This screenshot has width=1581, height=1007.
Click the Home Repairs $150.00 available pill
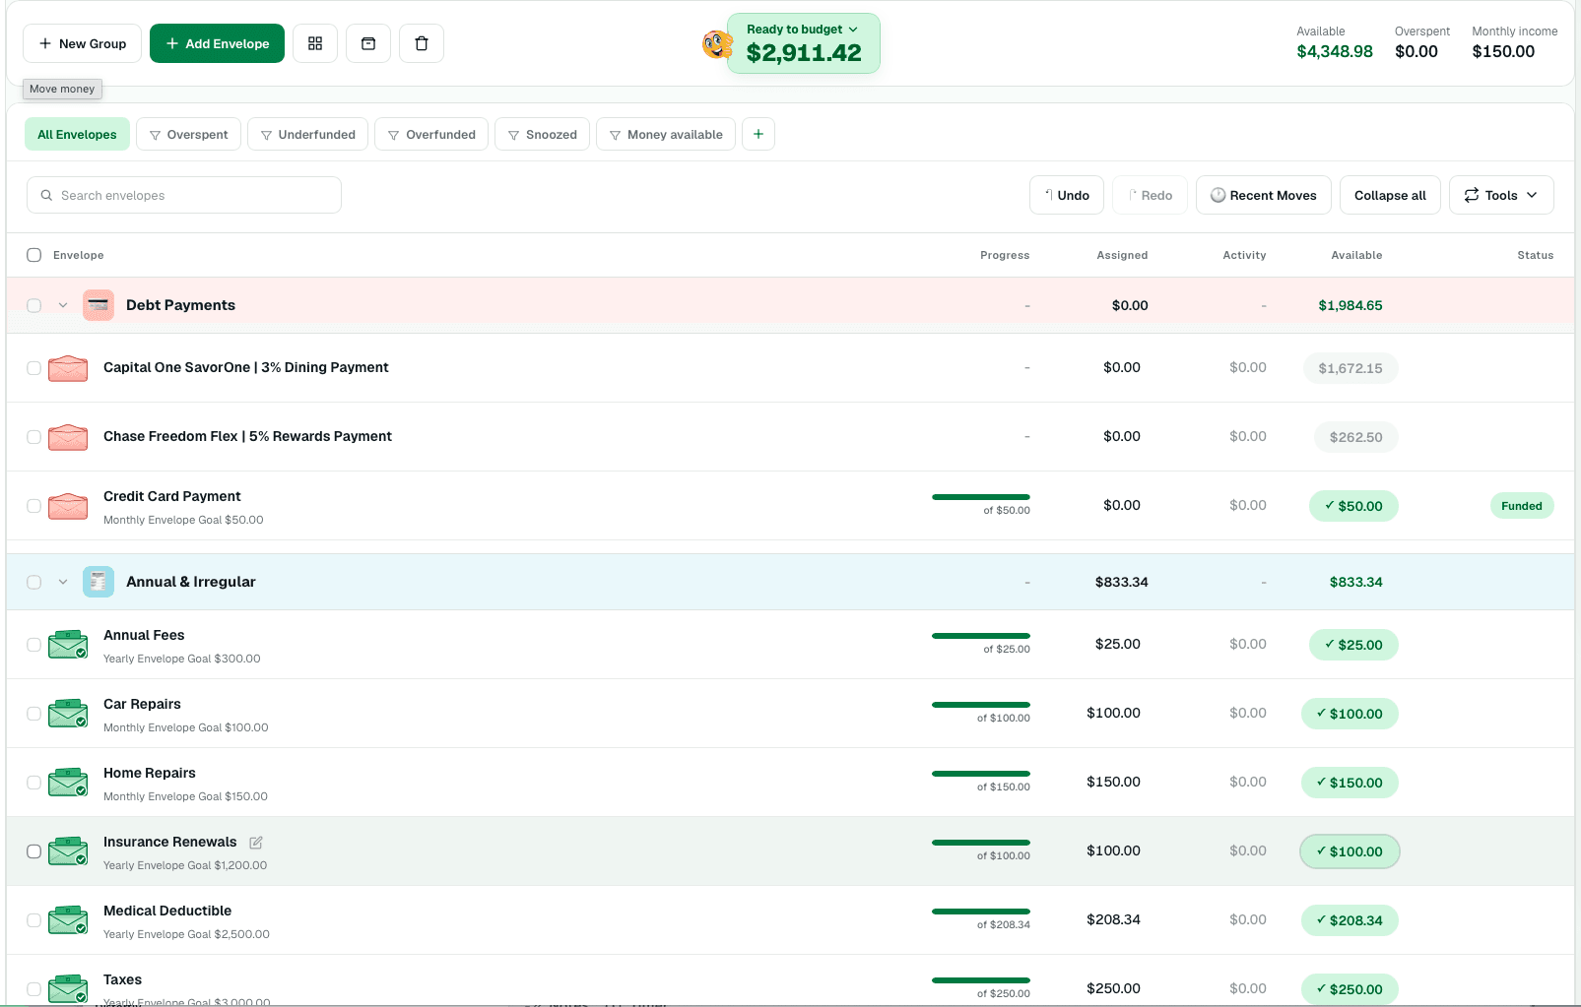(1350, 783)
